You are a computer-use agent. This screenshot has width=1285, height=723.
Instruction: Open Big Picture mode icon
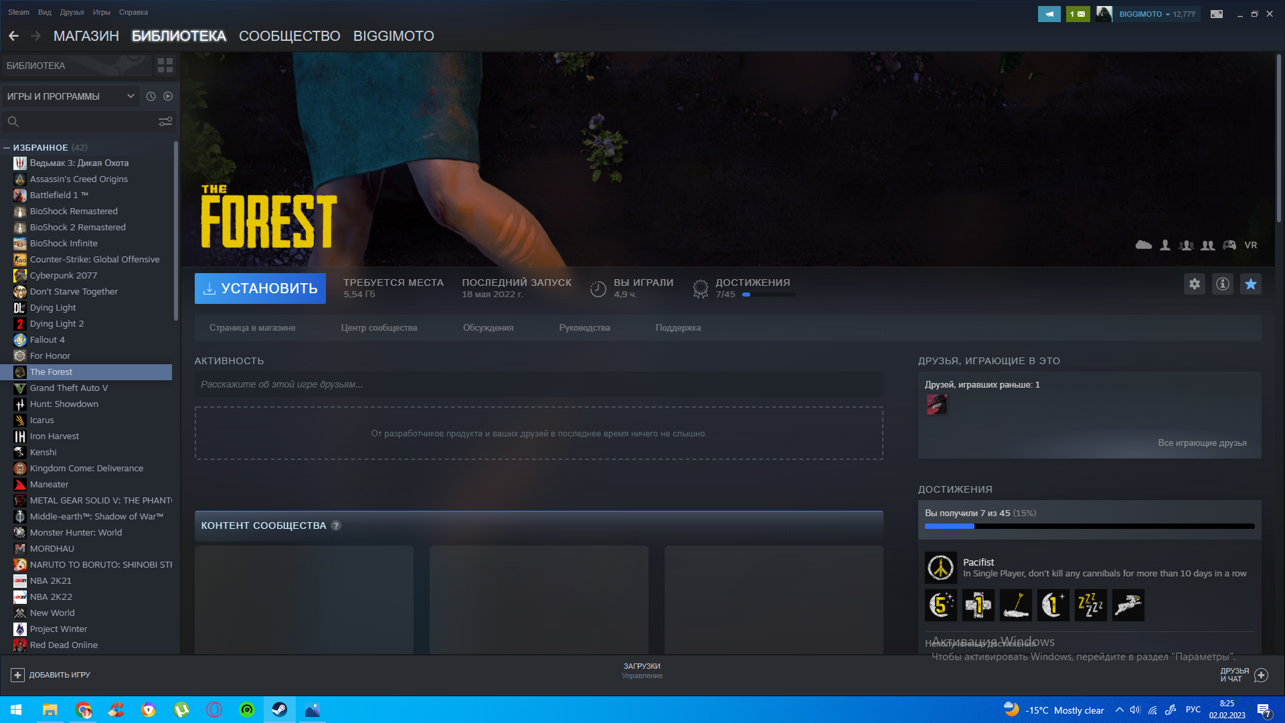click(1217, 14)
